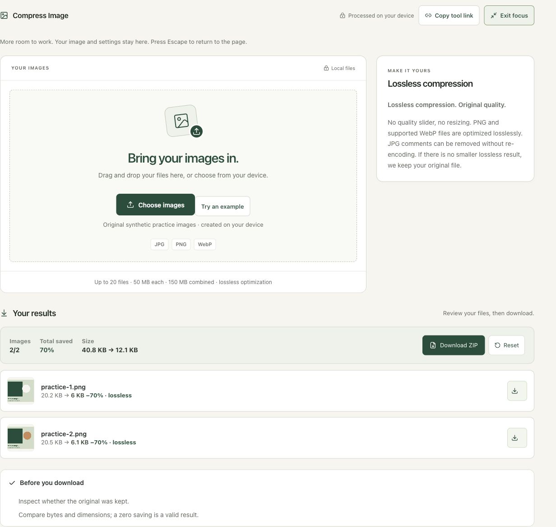This screenshot has width=556, height=527.
Task: Open file picker with Choose images
Action: click(x=156, y=205)
